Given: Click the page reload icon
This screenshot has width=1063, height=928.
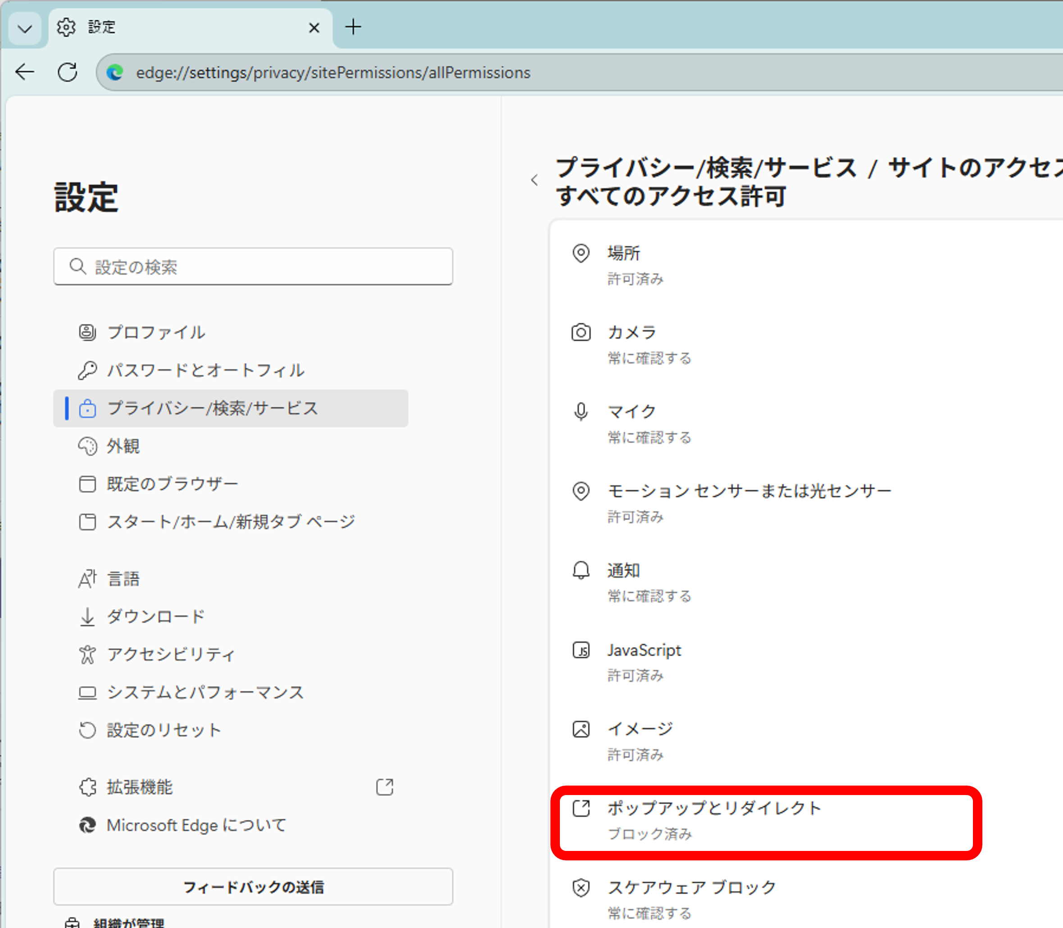Looking at the screenshot, I should (x=67, y=72).
